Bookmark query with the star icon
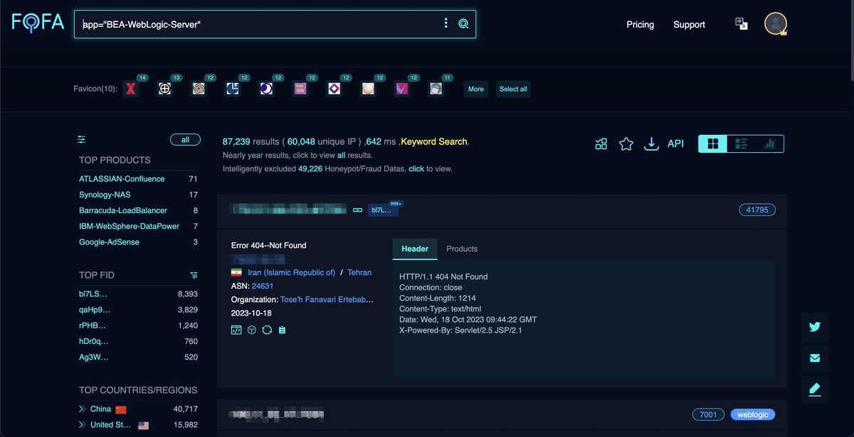This screenshot has width=854, height=437. pos(626,144)
